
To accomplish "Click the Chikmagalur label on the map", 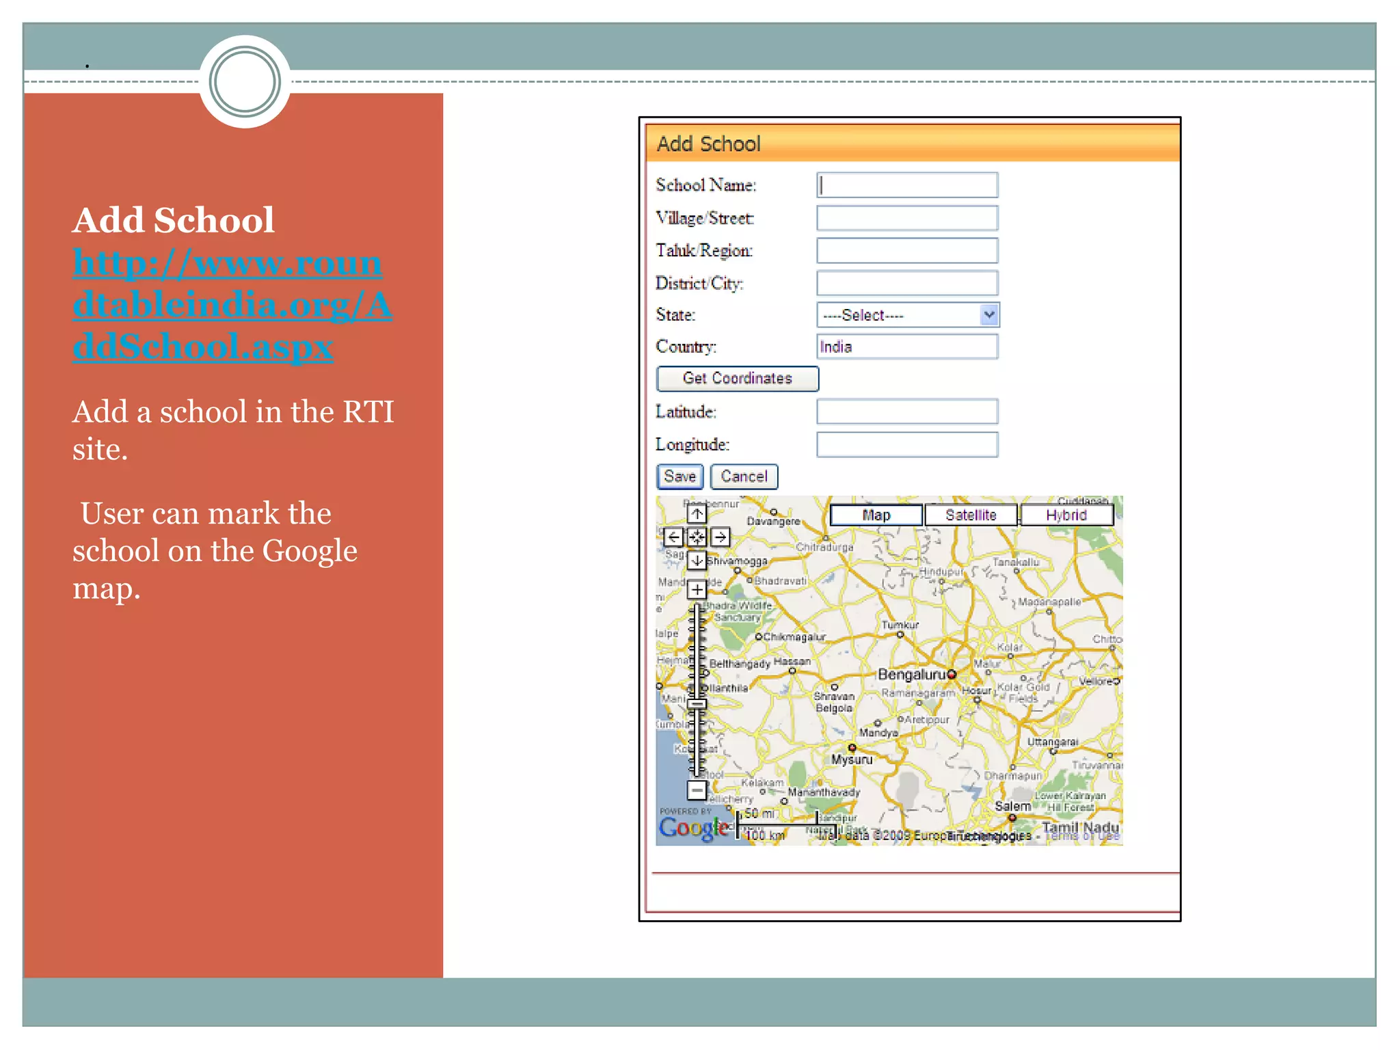I will click(x=794, y=637).
